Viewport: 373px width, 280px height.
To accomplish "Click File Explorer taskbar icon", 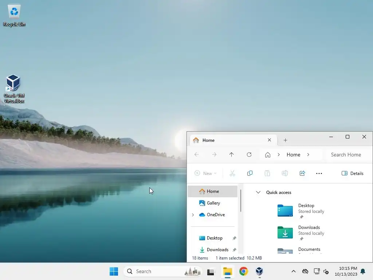I will pyautogui.click(x=227, y=271).
